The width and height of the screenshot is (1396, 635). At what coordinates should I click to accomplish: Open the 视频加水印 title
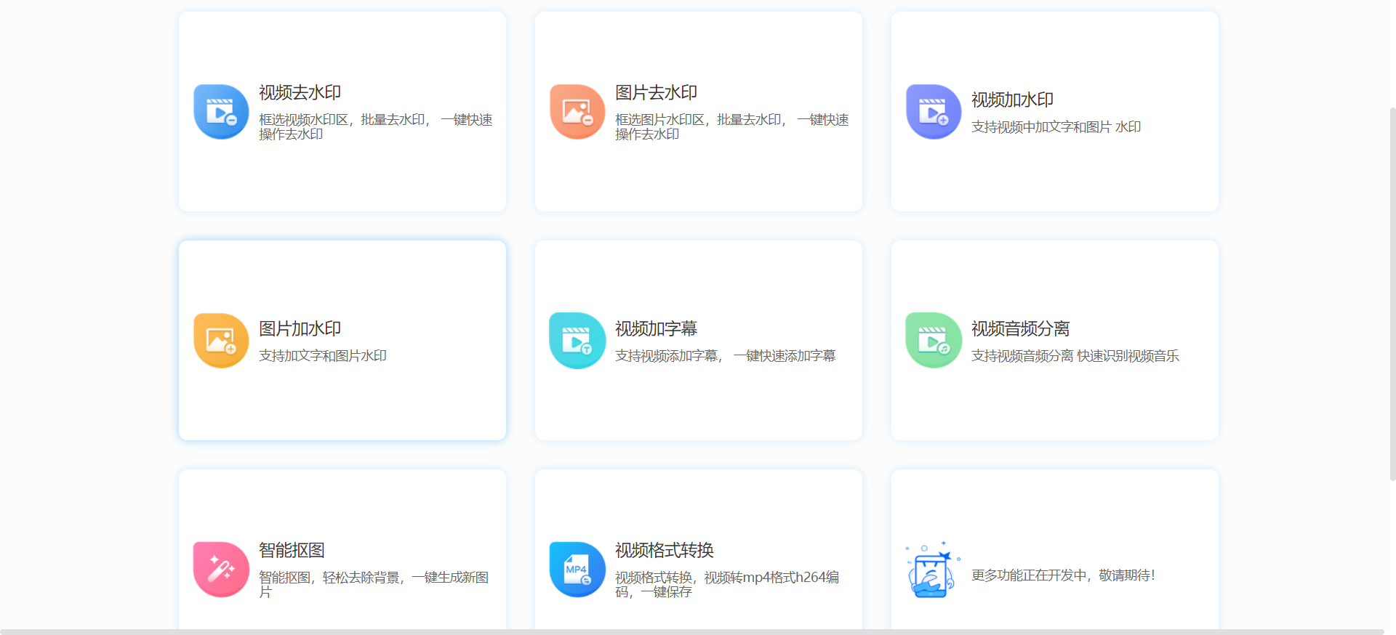[x=1012, y=100]
